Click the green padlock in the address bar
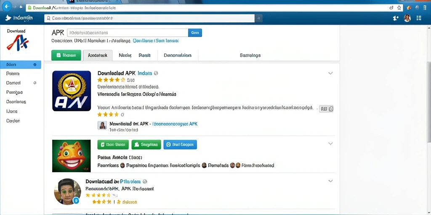The width and height of the screenshot is (431, 215). [x=30, y=8]
